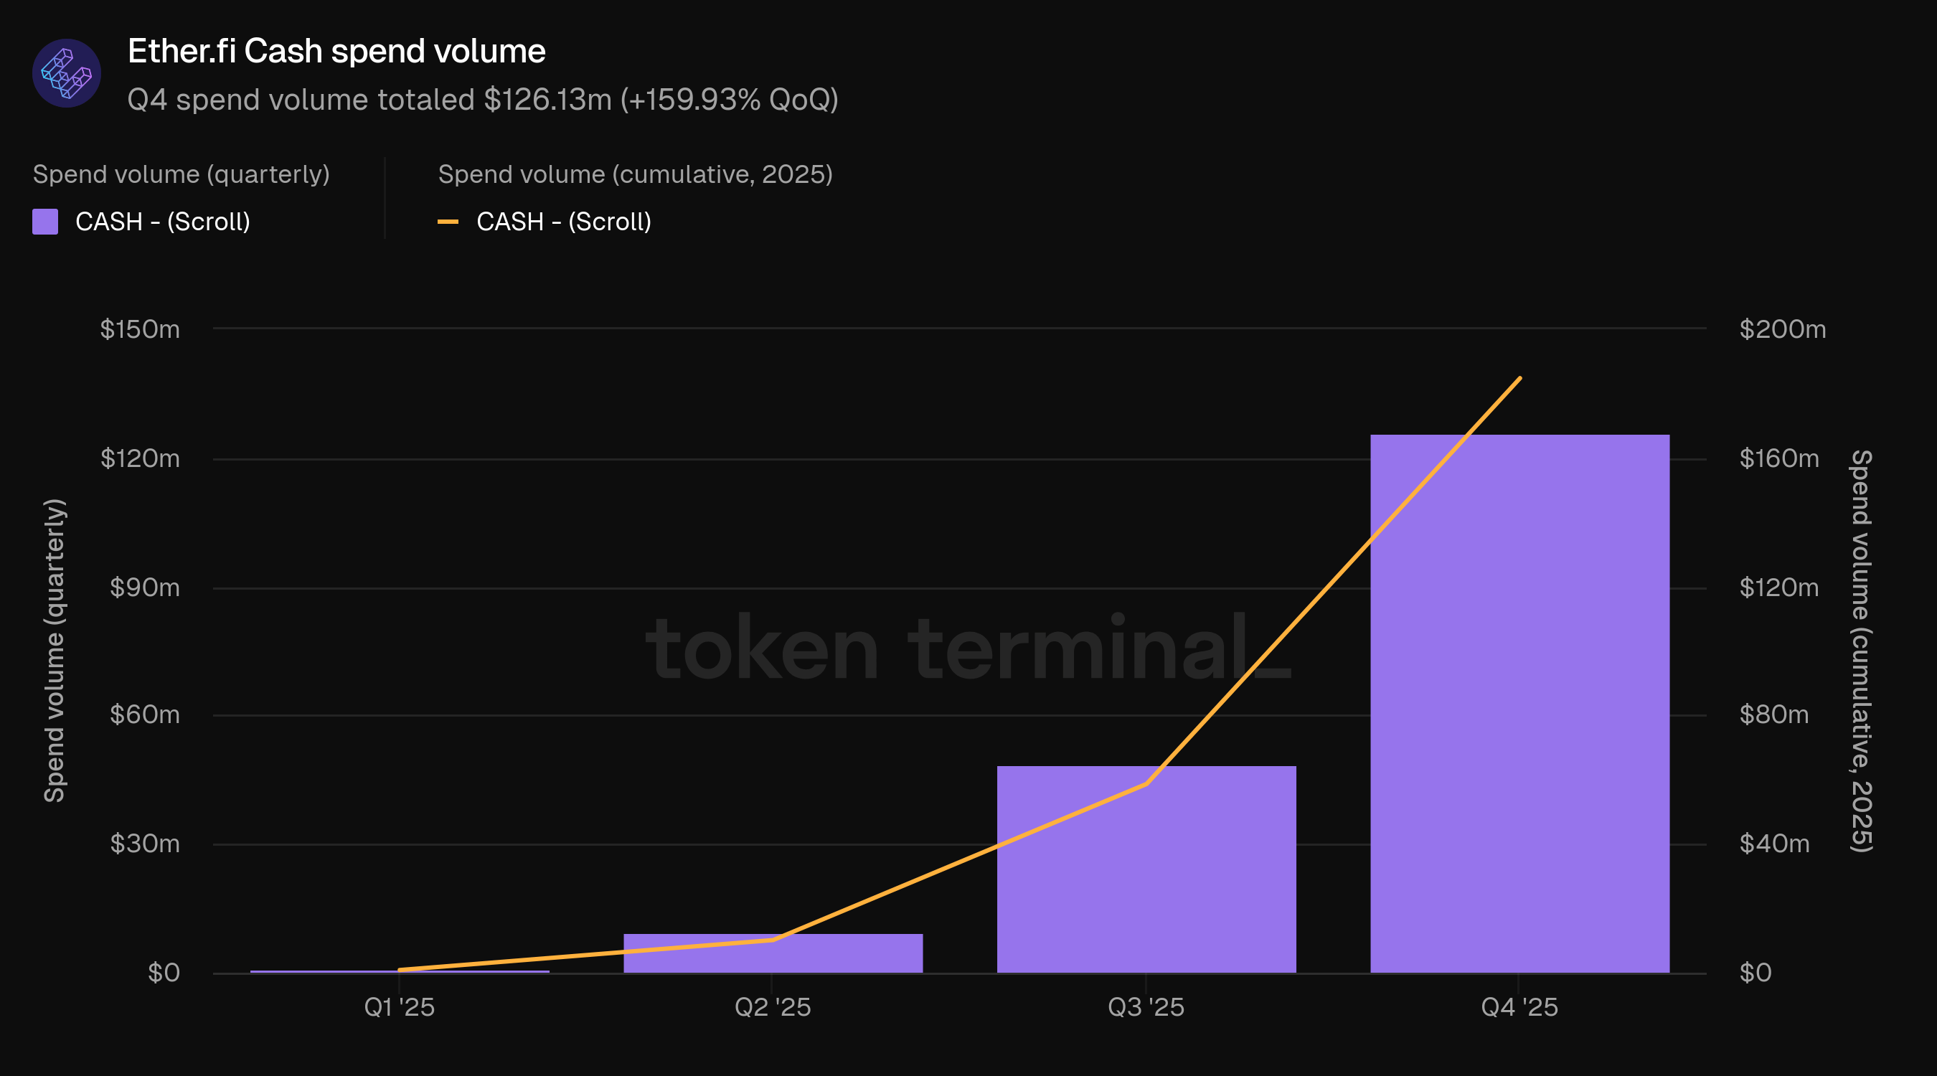Screen dimensions: 1937x1076
Task: Click the 'Ether.fi Cash spend volume' title
Action: (336, 51)
